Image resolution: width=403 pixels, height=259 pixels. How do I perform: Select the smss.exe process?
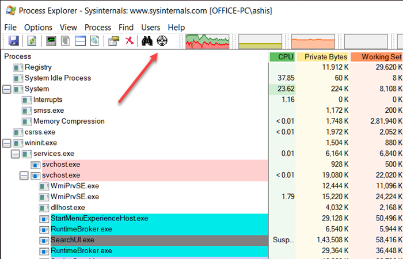[48, 111]
